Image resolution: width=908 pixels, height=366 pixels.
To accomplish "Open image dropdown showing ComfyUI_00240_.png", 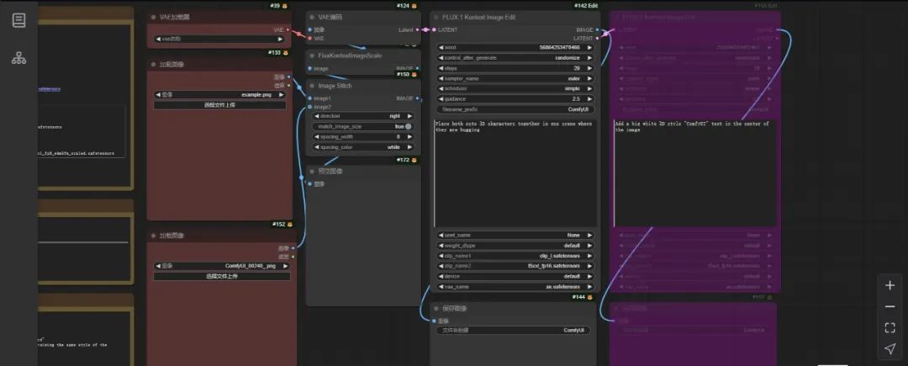I will point(222,266).
